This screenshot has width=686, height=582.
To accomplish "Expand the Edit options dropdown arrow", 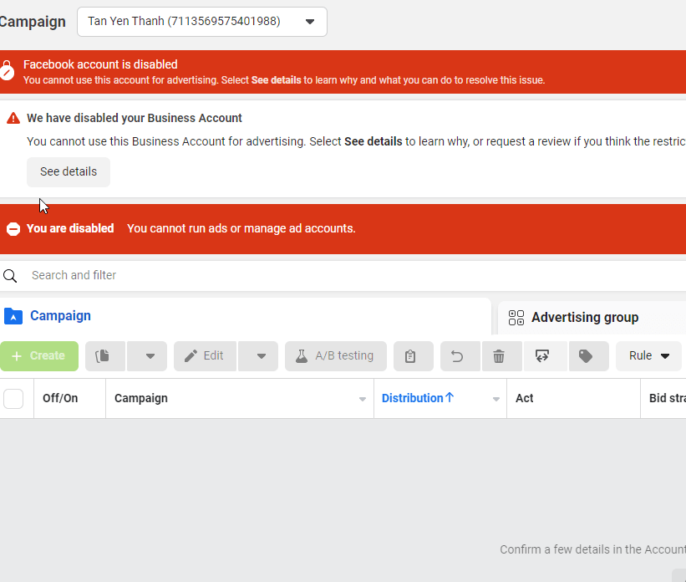I will coord(258,356).
